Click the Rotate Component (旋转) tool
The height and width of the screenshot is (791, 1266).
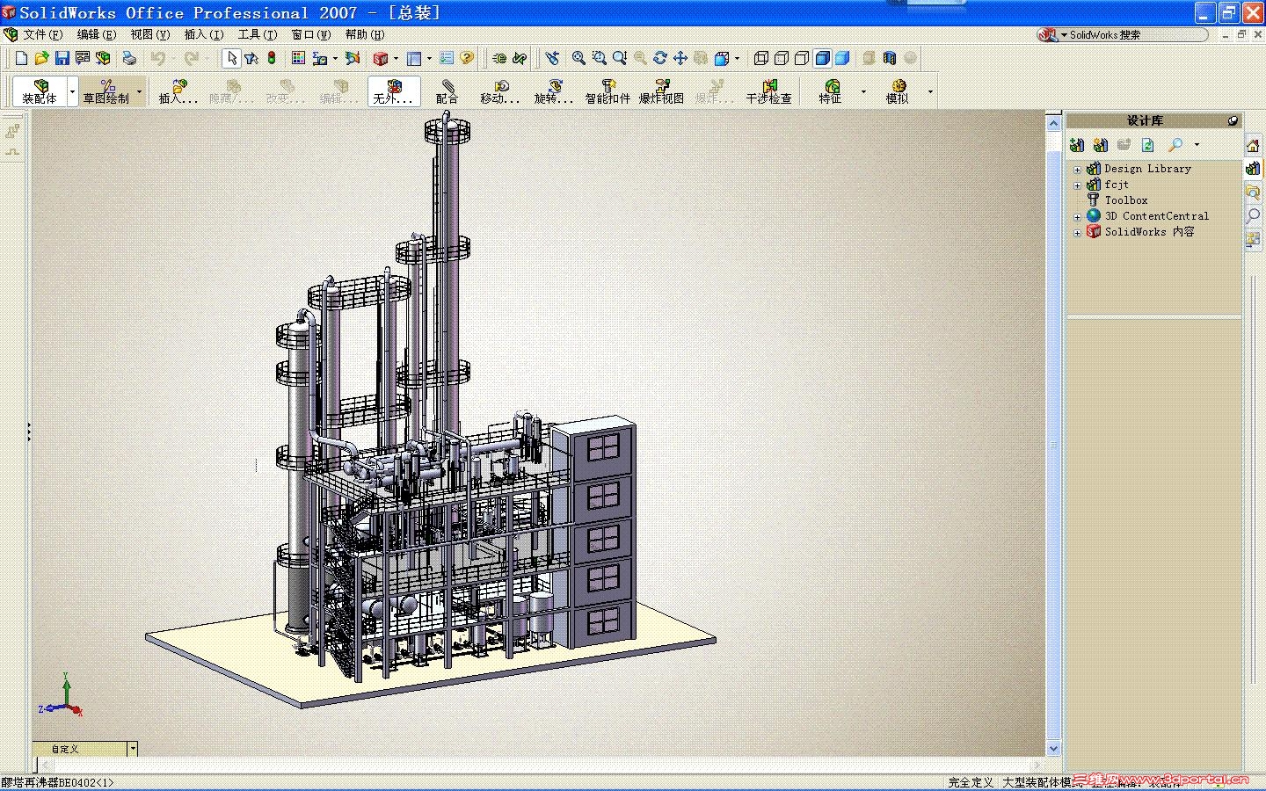coord(554,91)
